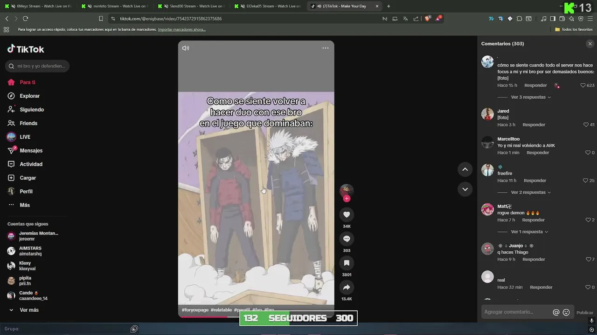Reply to Marcelitoo's comment
The width and height of the screenshot is (597, 335).
(x=538, y=153)
